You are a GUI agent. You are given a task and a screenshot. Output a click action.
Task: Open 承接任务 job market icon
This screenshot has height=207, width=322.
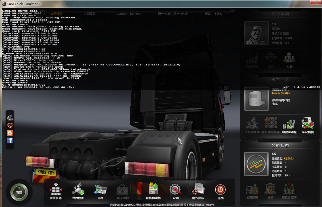[x=55, y=191]
